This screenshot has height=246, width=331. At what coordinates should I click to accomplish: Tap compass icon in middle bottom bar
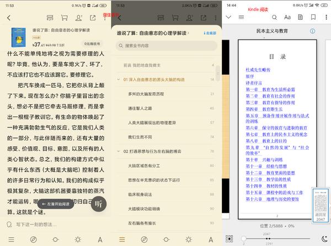144,239
